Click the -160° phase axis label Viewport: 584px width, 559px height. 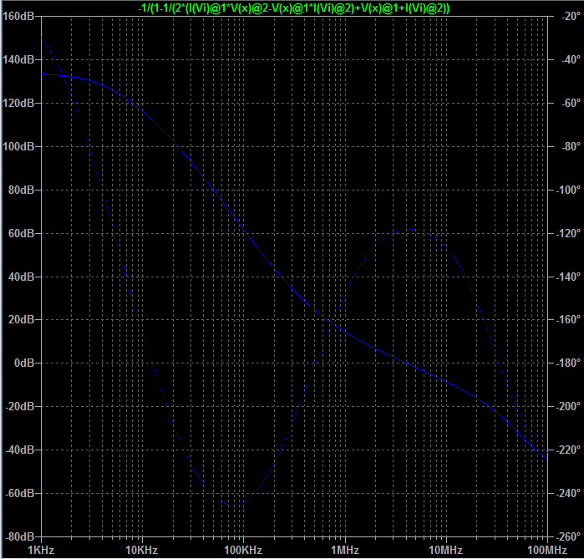tap(568, 319)
